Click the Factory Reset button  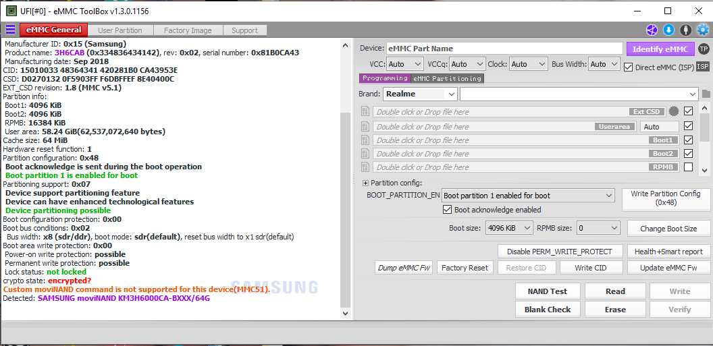click(465, 268)
